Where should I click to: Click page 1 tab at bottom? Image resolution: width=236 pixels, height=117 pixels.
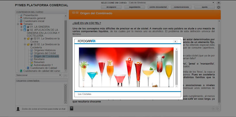pos(72,108)
